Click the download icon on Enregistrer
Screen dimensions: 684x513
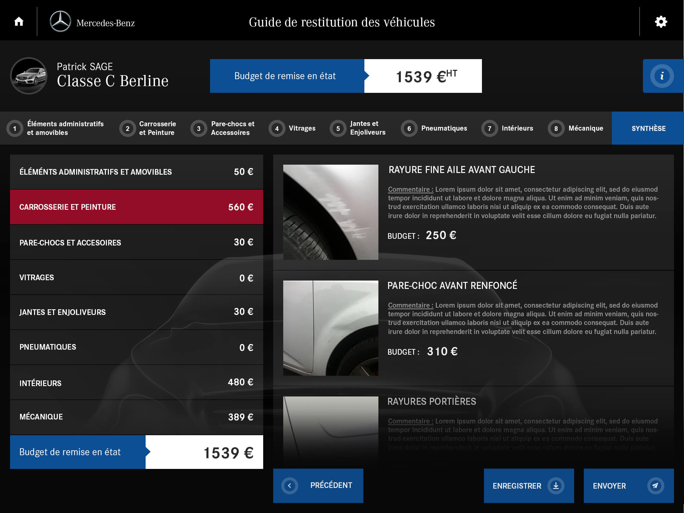[x=556, y=486]
